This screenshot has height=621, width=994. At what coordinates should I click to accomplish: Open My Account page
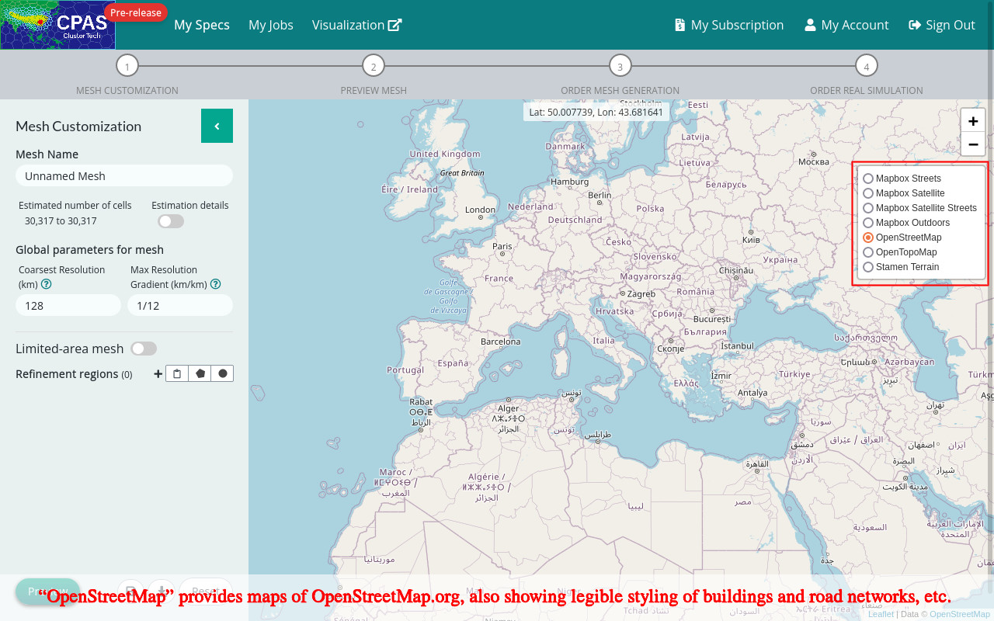846,25
